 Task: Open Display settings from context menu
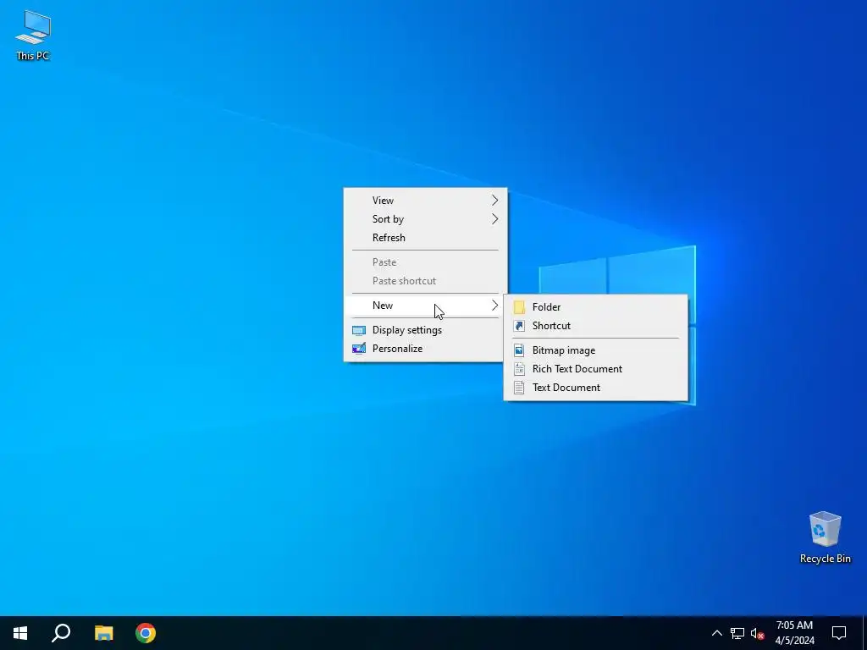(425, 330)
